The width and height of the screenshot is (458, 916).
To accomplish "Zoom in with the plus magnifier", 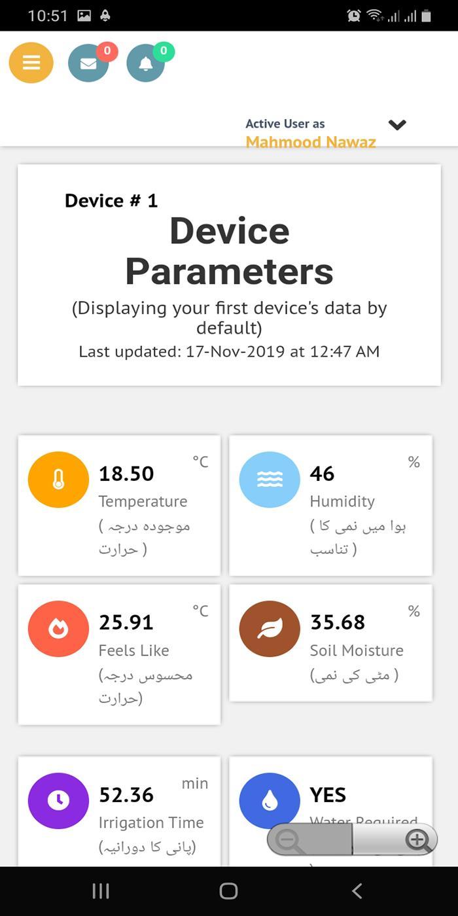I will click(x=417, y=839).
